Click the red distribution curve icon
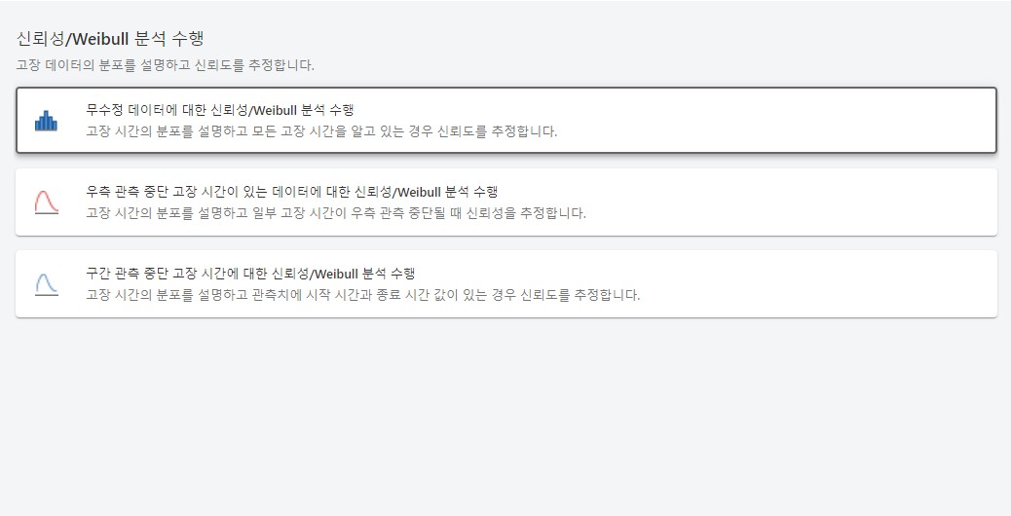 coord(46,203)
